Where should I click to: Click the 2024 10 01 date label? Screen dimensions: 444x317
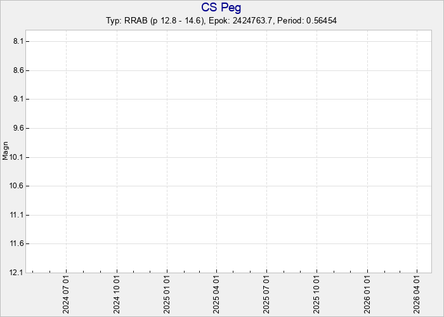pyautogui.click(x=117, y=294)
